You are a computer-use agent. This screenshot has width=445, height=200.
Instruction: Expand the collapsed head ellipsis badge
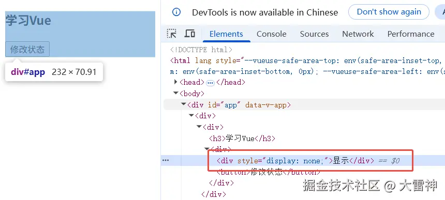[x=210, y=83]
